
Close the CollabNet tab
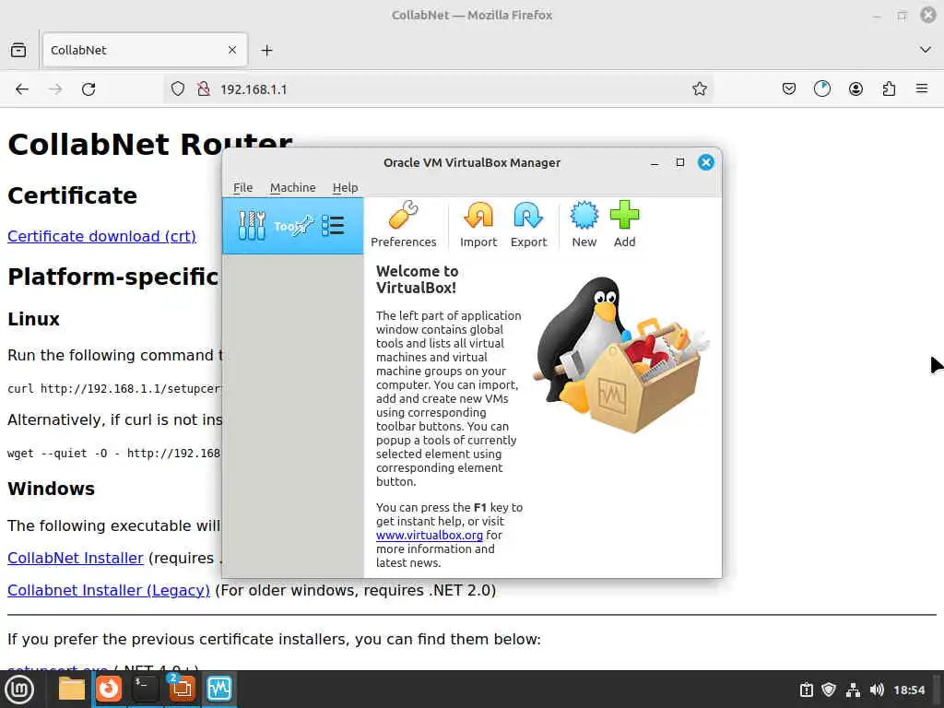coord(231,50)
